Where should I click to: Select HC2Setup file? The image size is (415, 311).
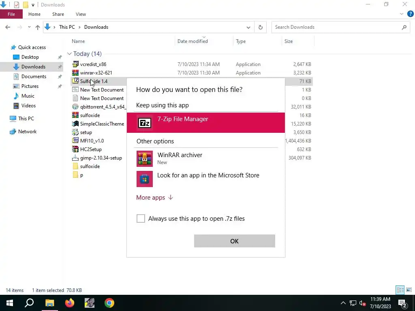click(91, 149)
